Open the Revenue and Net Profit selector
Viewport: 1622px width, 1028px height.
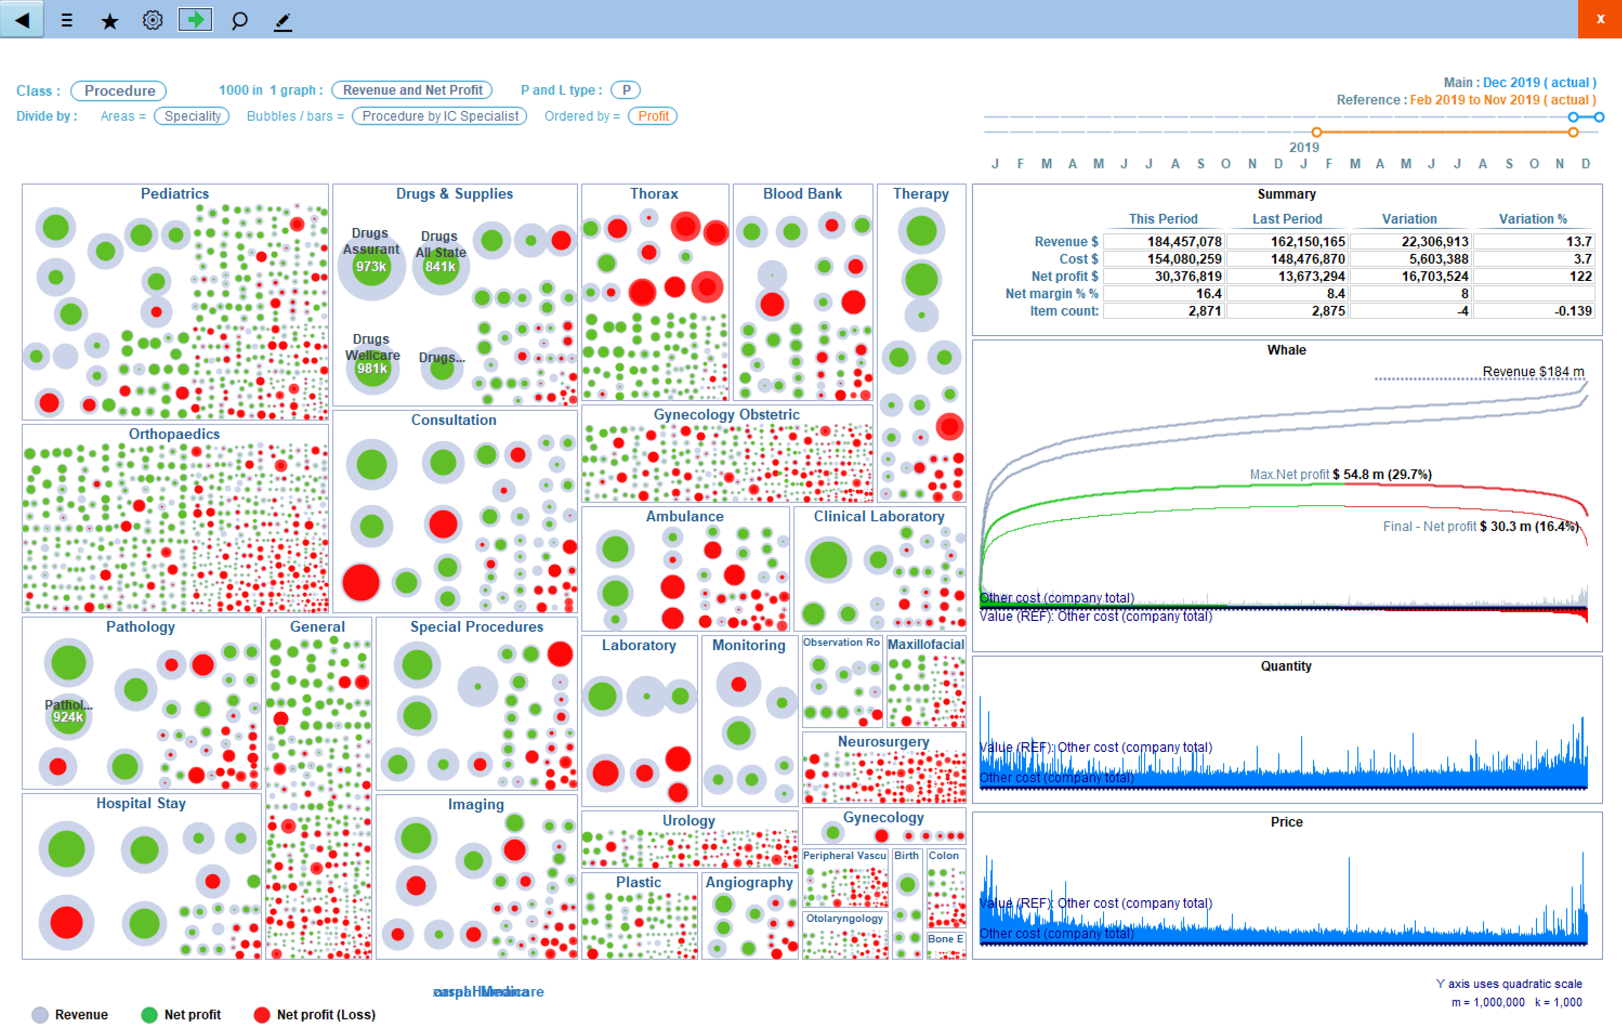tap(412, 90)
